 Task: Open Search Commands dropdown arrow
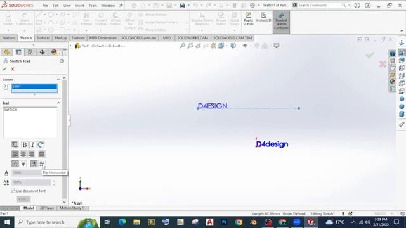tap(349, 5)
